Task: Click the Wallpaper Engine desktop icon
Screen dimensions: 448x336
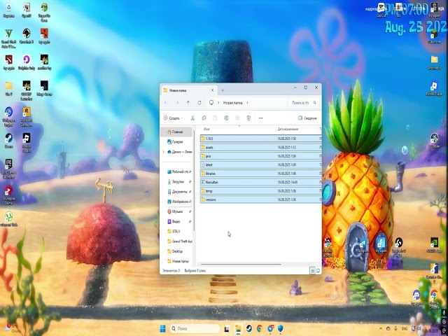Action: click(x=8, y=116)
